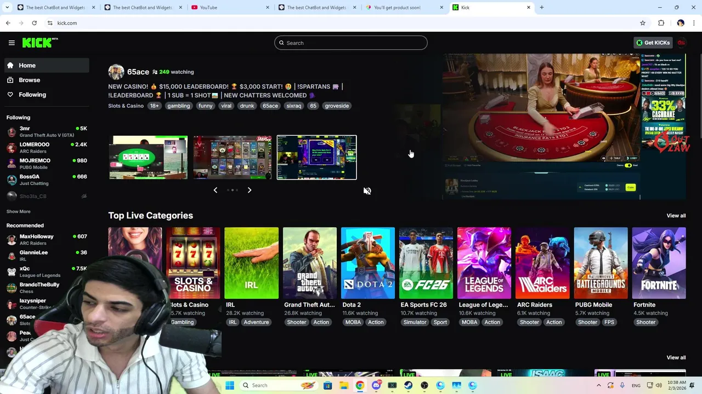This screenshot has width=702, height=394.
Task: Select the gambling tag
Action: point(179,106)
